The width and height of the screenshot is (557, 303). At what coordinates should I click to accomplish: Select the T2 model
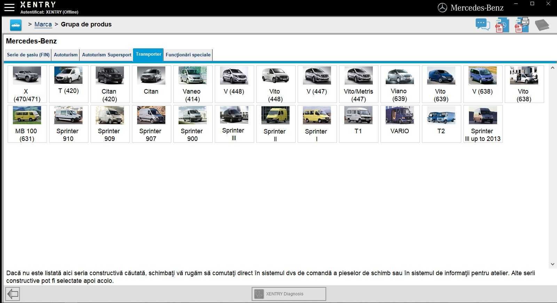click(x=441, y=124)
